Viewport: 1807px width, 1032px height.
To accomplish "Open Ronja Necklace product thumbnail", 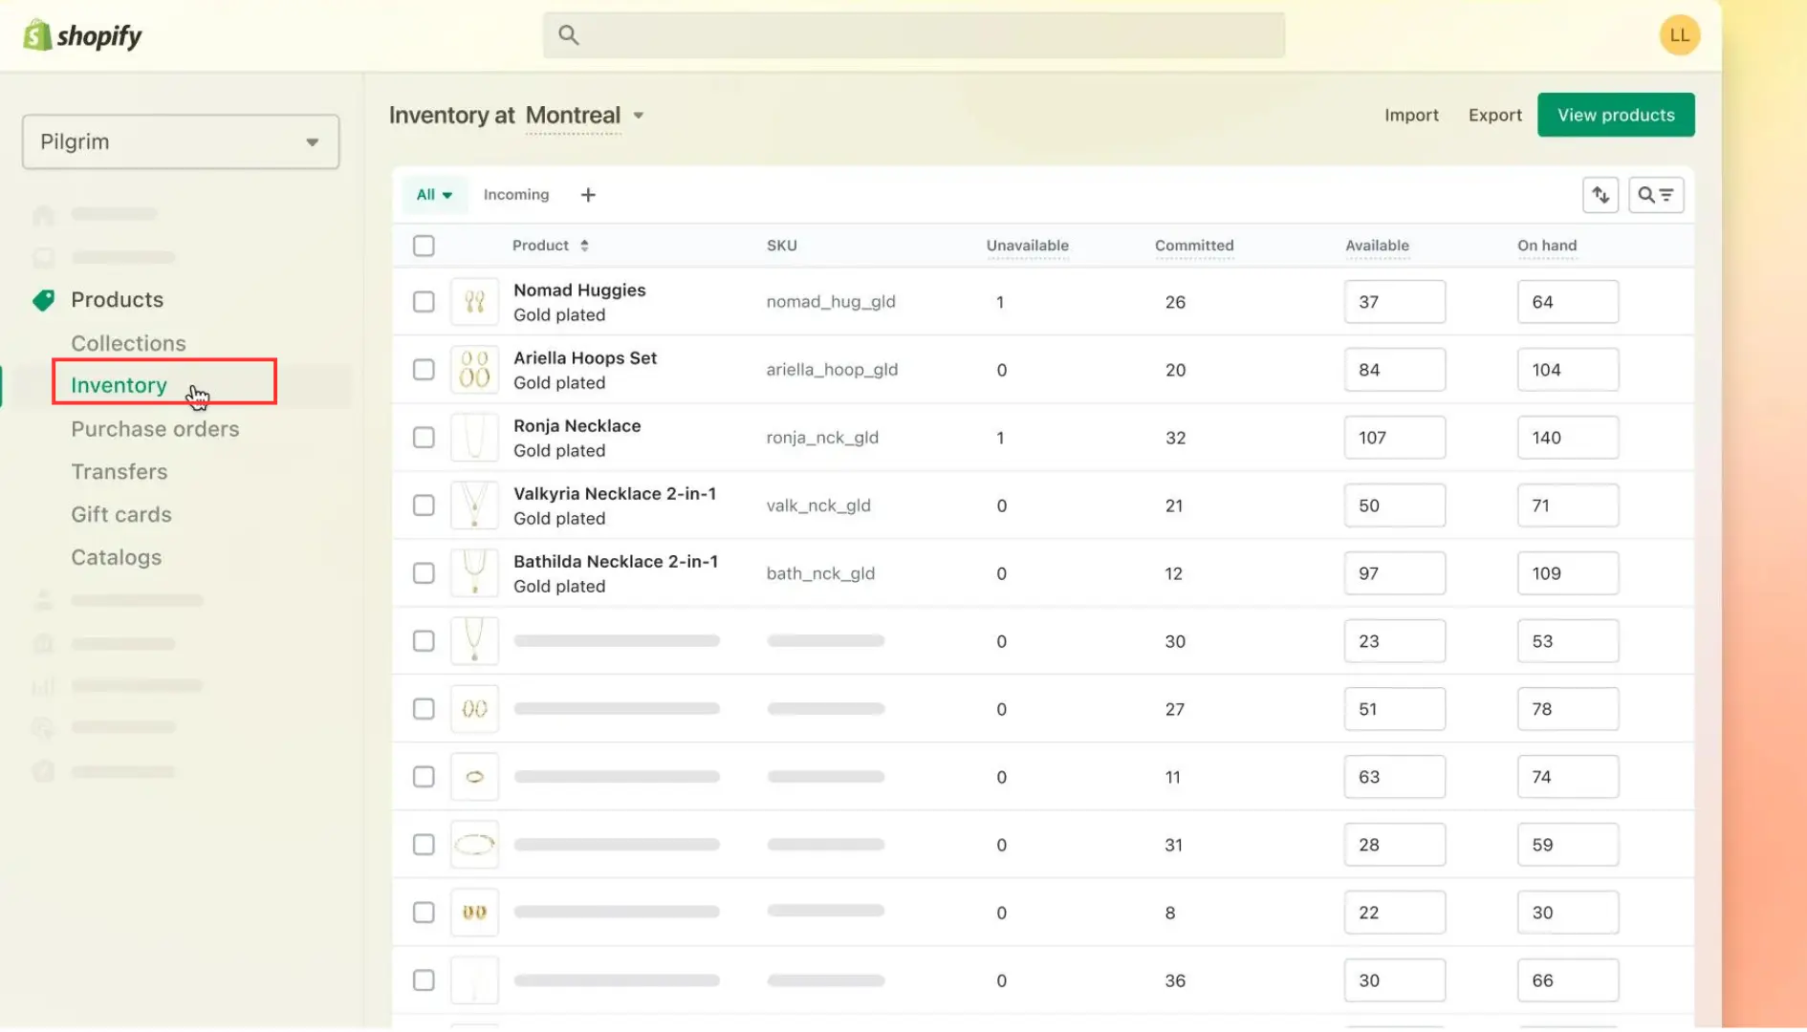I will coord(474,438).
